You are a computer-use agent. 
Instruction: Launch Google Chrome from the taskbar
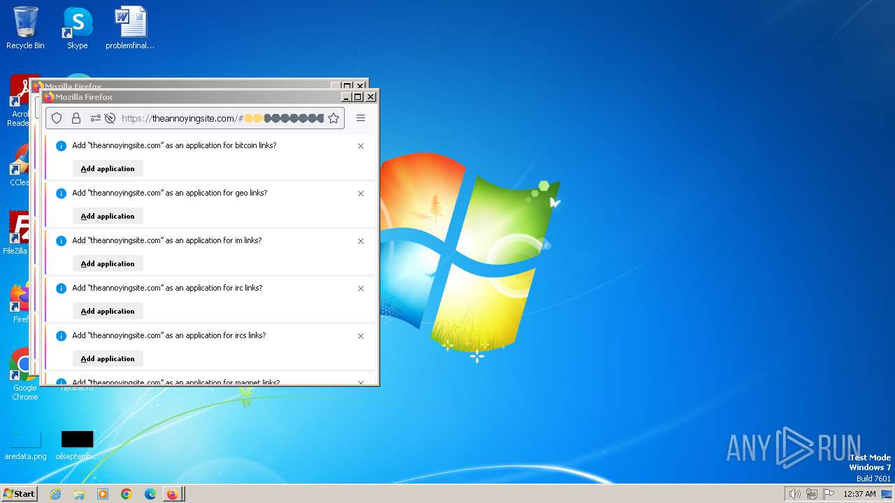tap(127, 494)
